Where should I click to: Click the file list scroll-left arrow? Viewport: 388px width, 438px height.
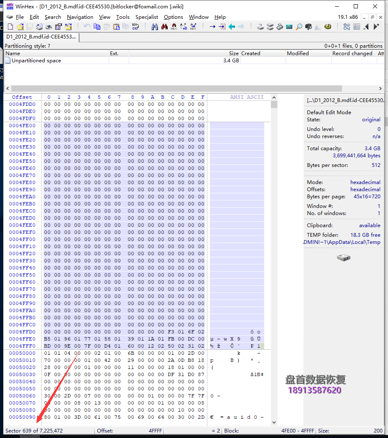8,89
